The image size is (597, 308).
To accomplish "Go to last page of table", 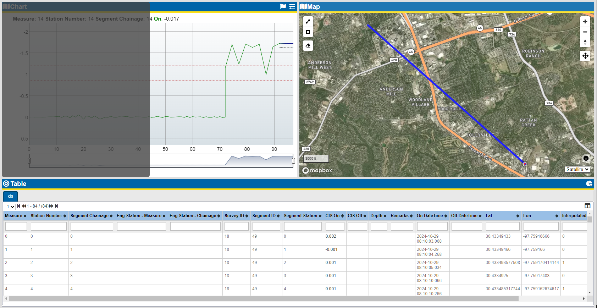I will 56,206.
